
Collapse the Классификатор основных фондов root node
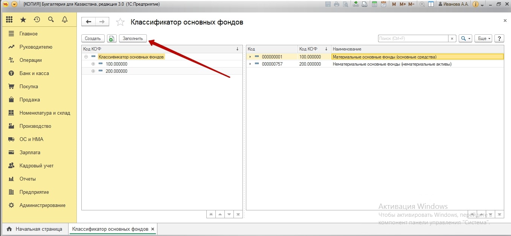click(86, 57)
